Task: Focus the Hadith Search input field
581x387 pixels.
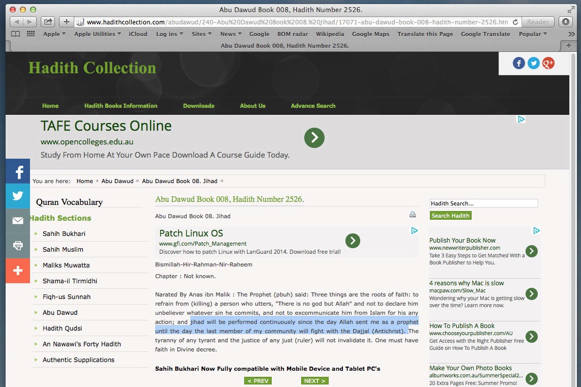Action: [x=484, y=203]
